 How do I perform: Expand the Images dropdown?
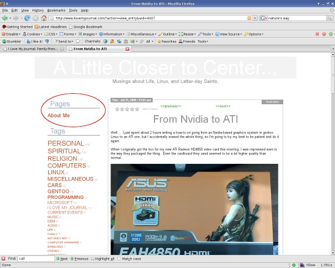[87, 34]
